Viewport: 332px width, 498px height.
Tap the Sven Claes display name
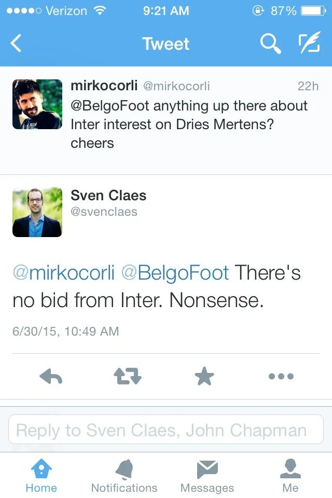108,196
